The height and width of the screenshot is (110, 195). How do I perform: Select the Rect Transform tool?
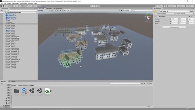point(16,6)
